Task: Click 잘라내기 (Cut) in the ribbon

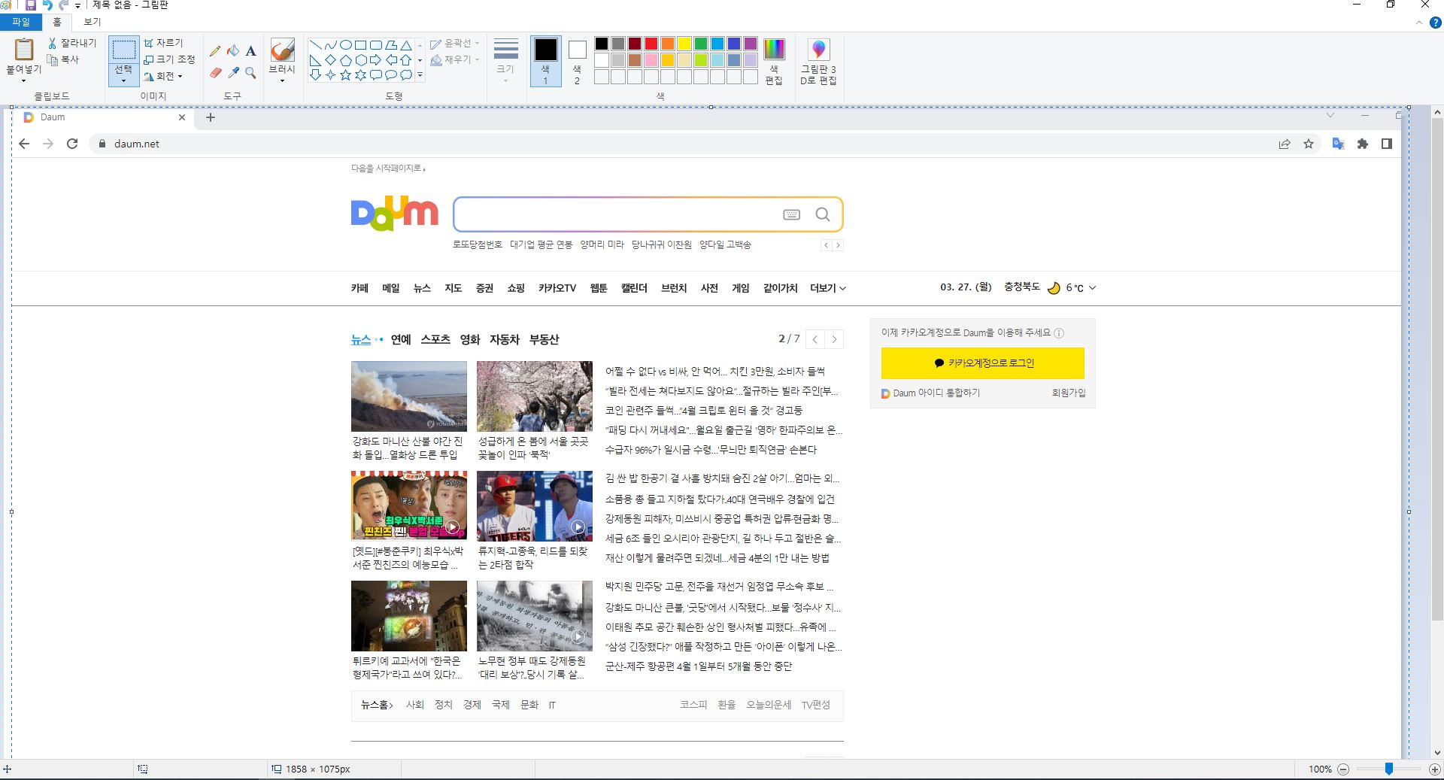Action: [72, 43]
